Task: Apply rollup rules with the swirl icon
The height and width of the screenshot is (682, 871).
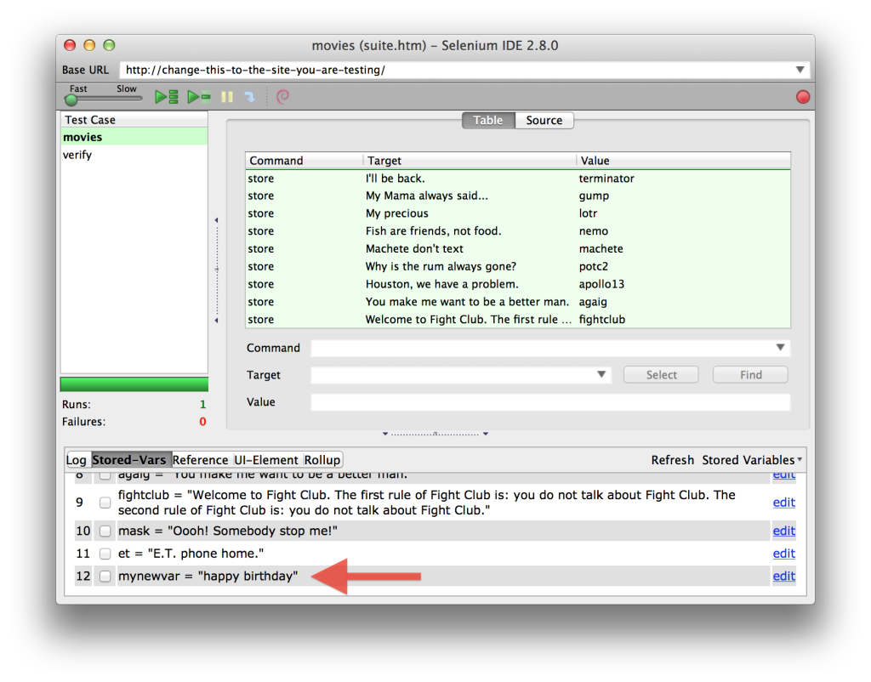Action: pos(282,97)
